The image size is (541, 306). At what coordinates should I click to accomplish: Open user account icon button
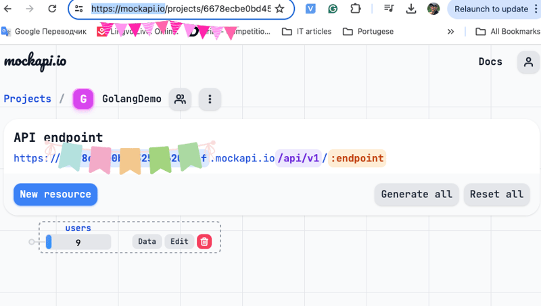tap(528, 62)
